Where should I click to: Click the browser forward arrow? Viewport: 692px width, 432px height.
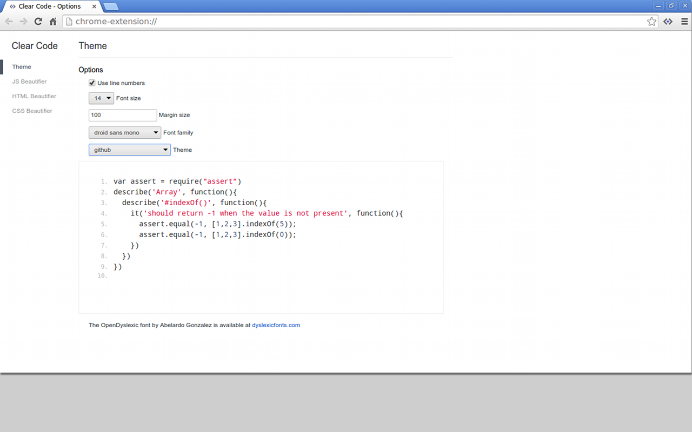click(x=23, y=22)
